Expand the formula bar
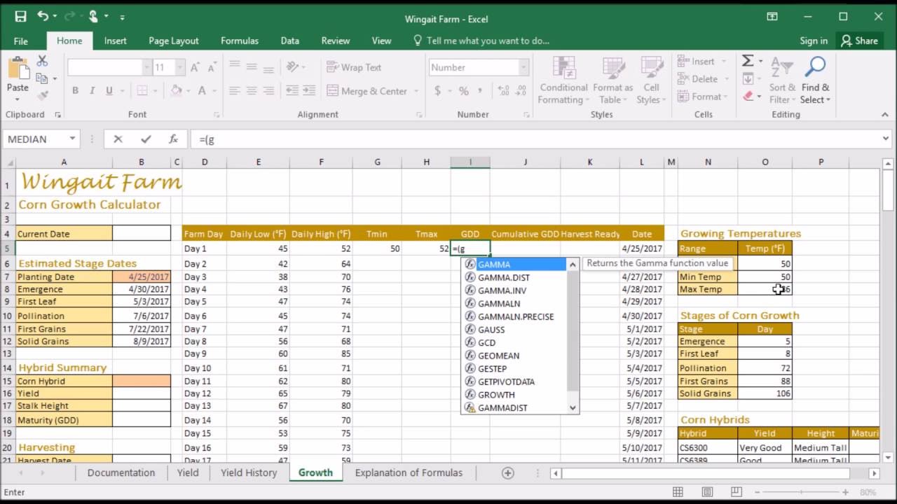The image size is (897, 504). (x=886, y=139)
